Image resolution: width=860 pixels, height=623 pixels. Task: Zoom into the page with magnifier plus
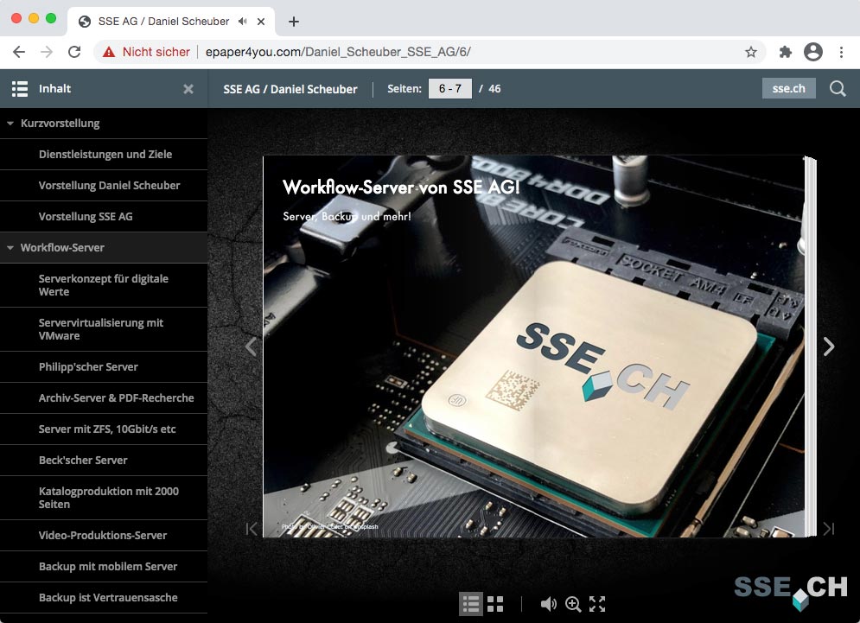click(573, 604)
